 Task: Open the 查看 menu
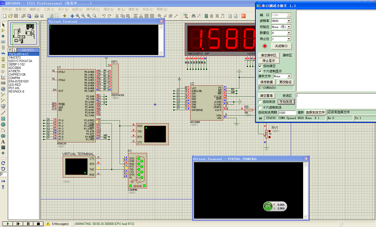click(21, 9)
